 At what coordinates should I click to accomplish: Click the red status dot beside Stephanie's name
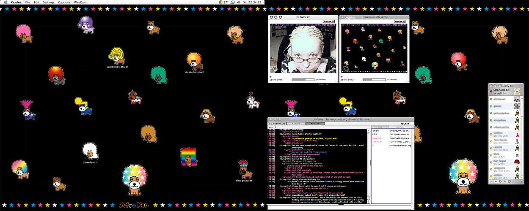tap(491, 91)
